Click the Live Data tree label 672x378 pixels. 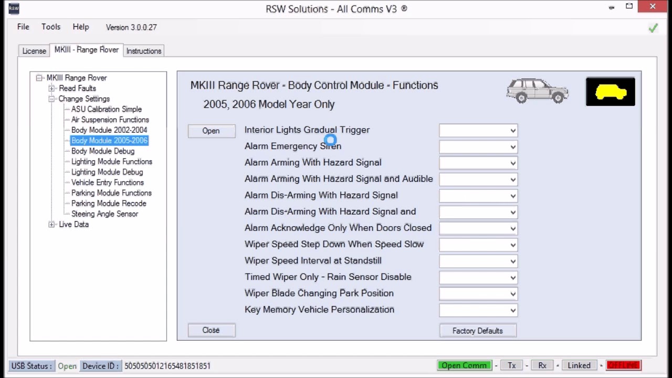[x=73, y=225]
